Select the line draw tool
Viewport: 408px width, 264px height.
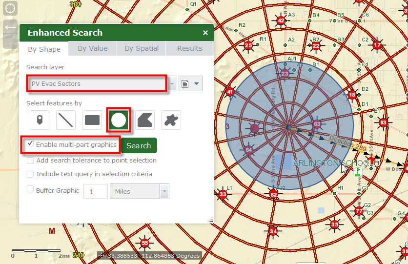coord(66,120)
